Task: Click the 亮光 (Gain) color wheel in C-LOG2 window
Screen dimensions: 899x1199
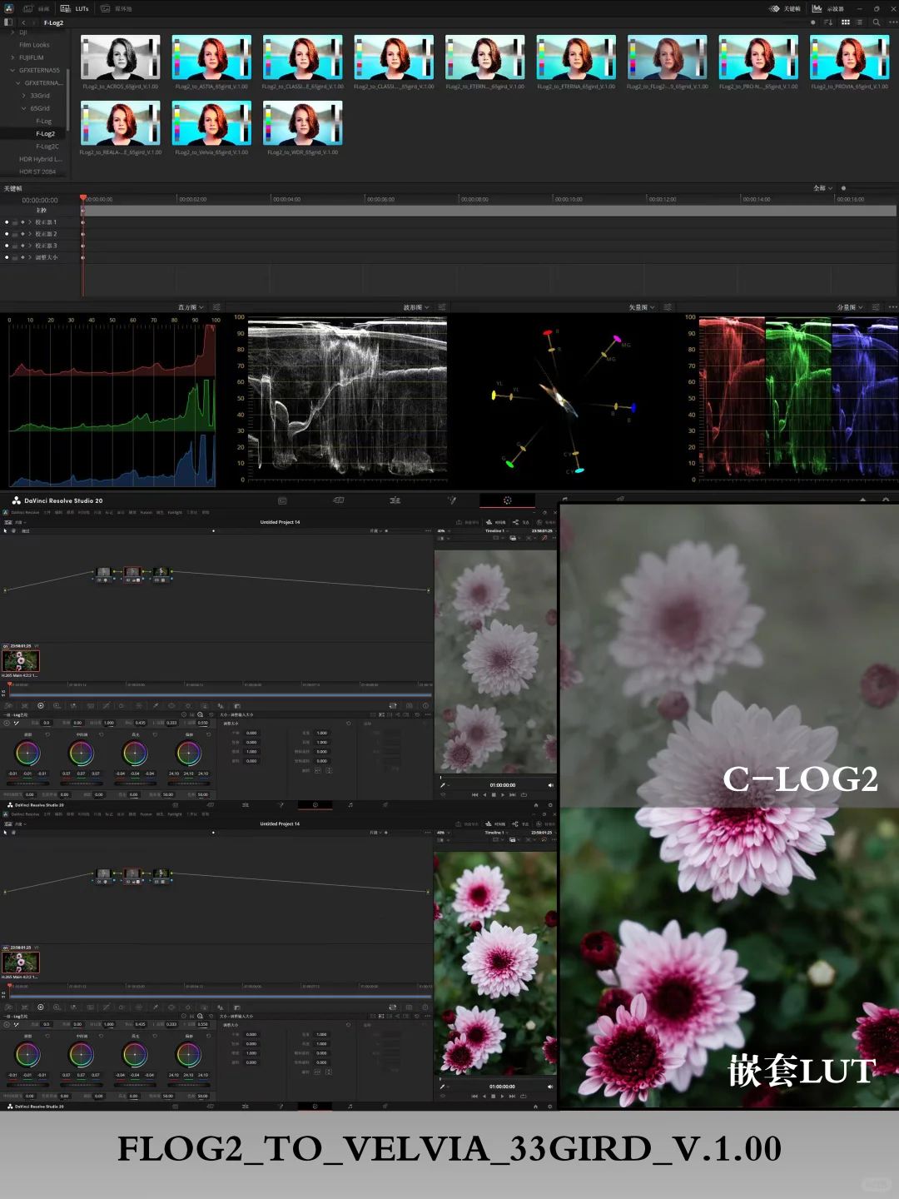Action: (135, 753)
